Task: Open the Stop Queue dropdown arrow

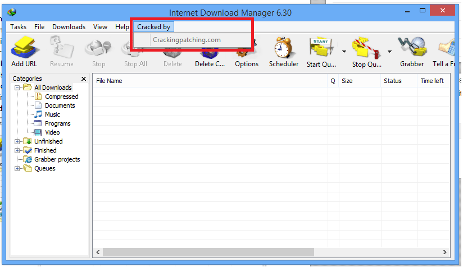Action: click(389, 52)
